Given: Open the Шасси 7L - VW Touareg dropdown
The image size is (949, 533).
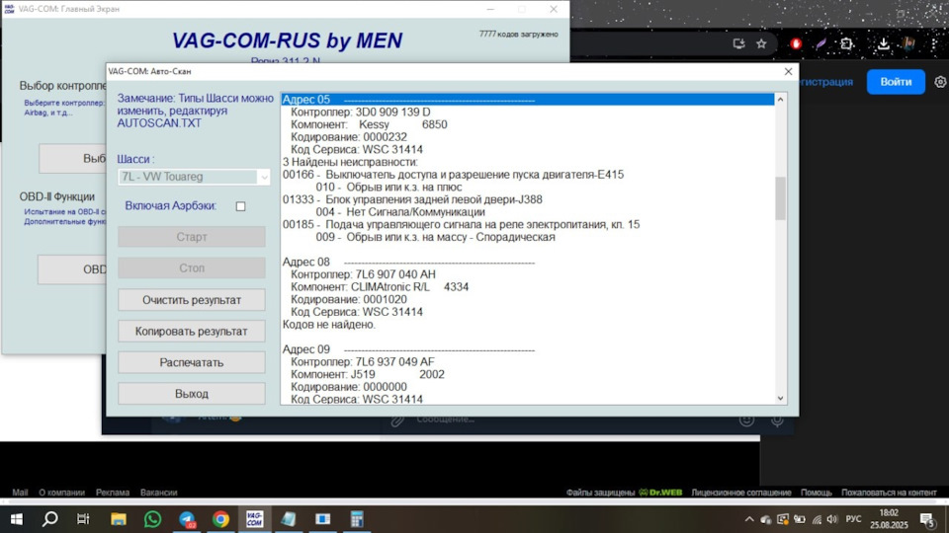Looking at the screenshot, I should coord(194,177).
